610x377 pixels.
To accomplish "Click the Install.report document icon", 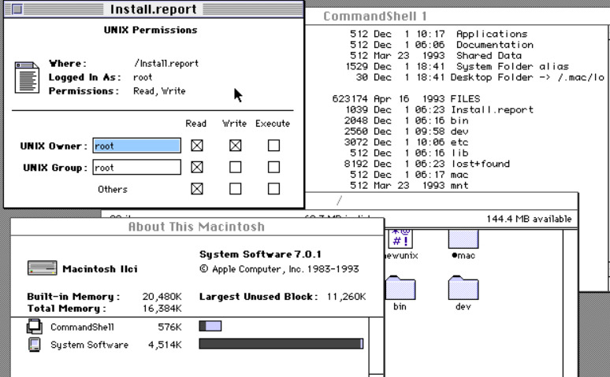I will point(27,76).
